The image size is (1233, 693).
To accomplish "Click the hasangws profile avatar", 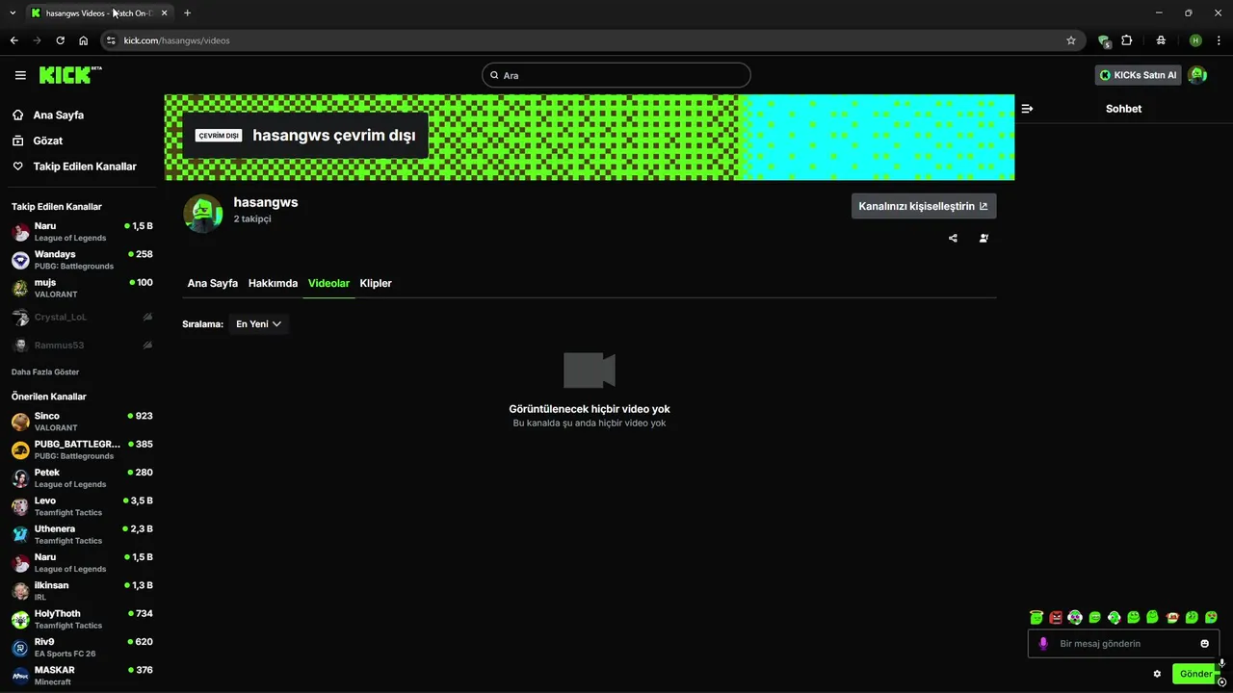I will [203, 213].
